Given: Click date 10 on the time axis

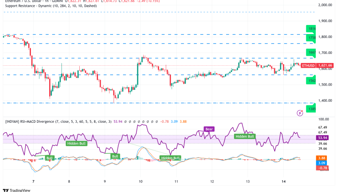Looking at the screenshot, I should (x=140, y=181).
